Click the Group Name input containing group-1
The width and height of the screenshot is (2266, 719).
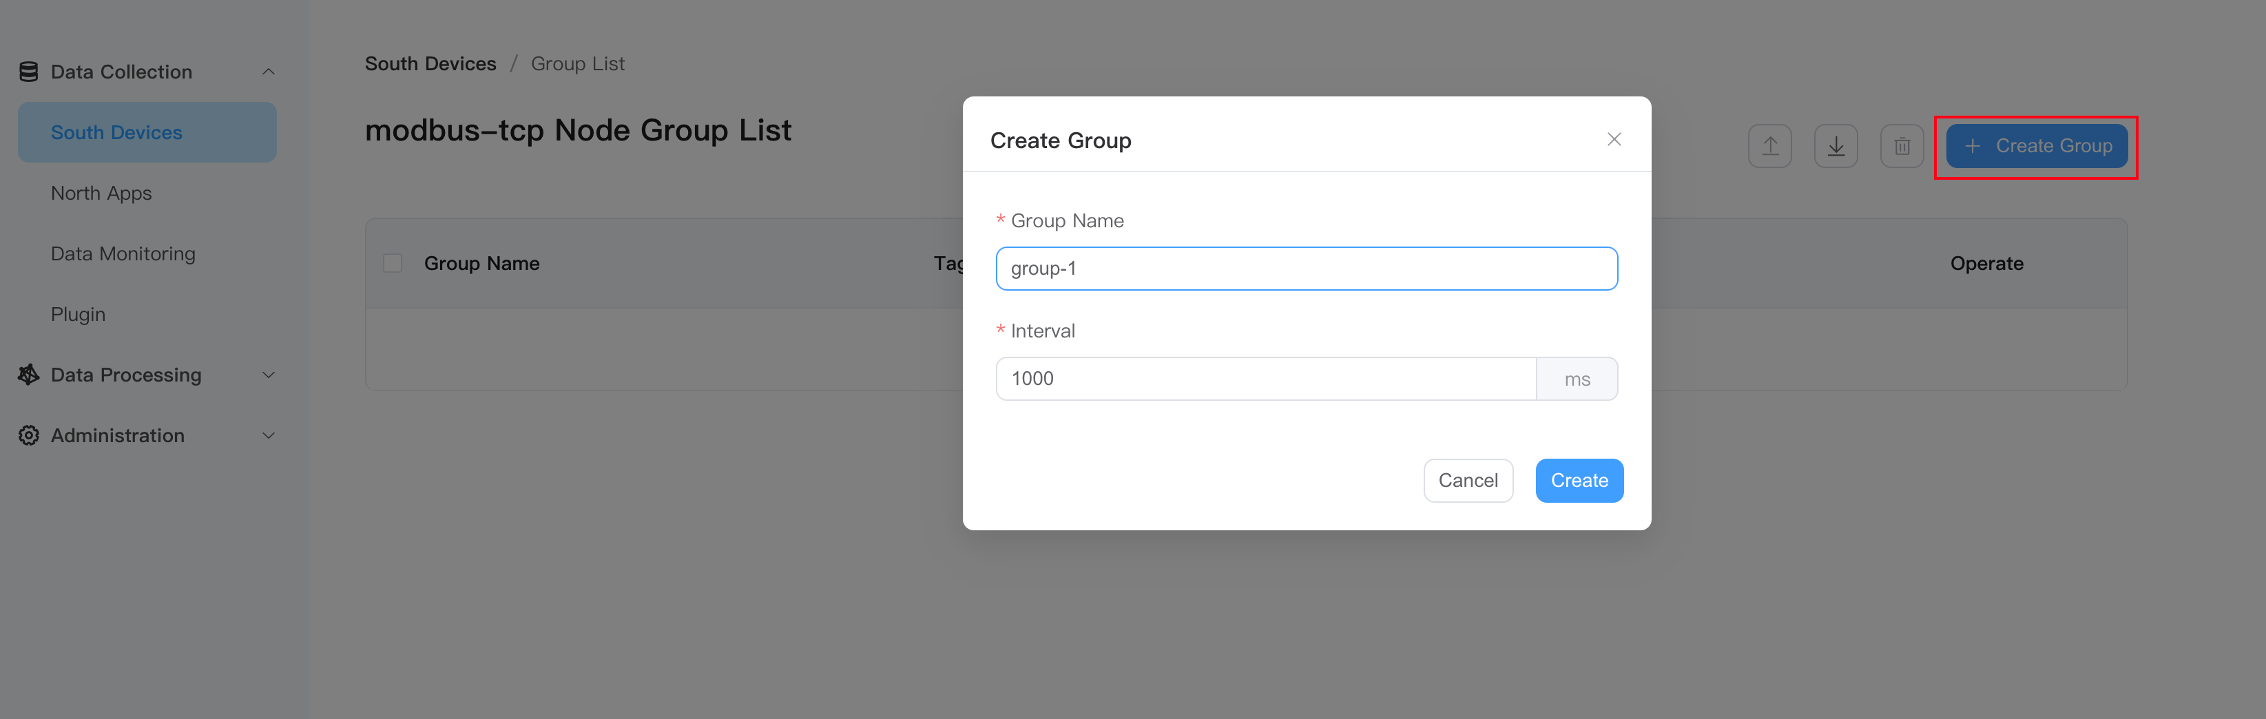1307,269
